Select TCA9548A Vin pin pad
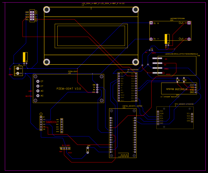This screenshot has height=173, width=208. click(x=119, y=74)
